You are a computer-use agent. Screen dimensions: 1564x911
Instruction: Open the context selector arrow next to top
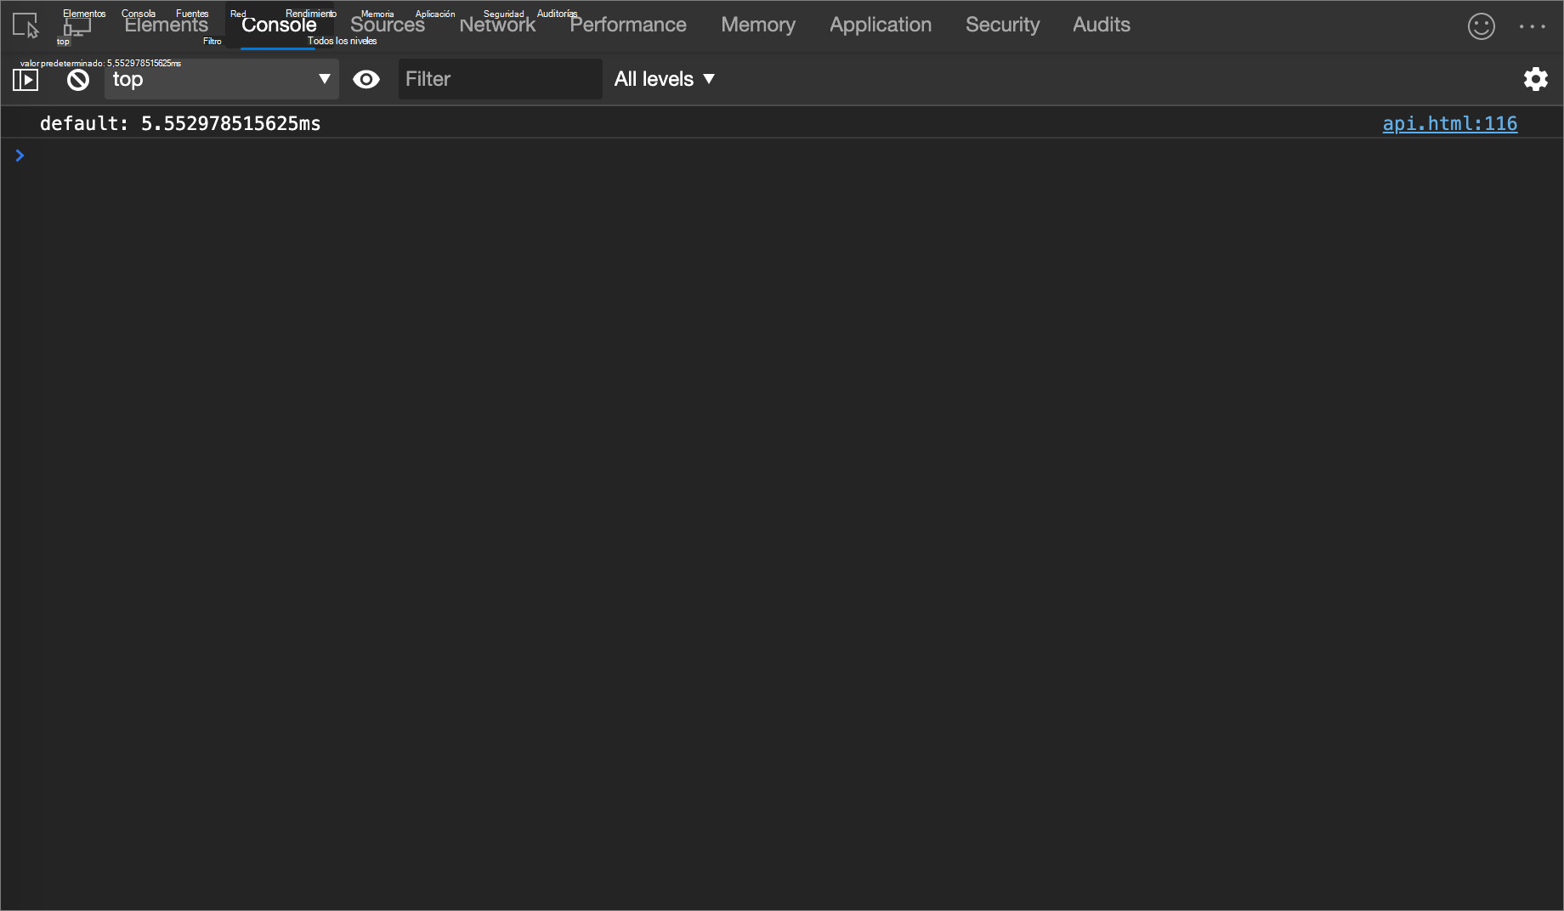click(324, 79)
